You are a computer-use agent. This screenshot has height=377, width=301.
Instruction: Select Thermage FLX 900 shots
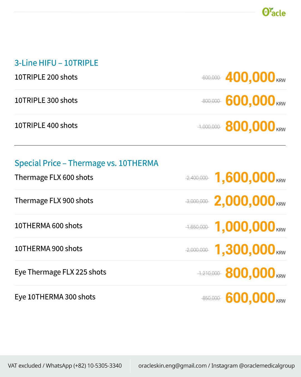[54, 201]
